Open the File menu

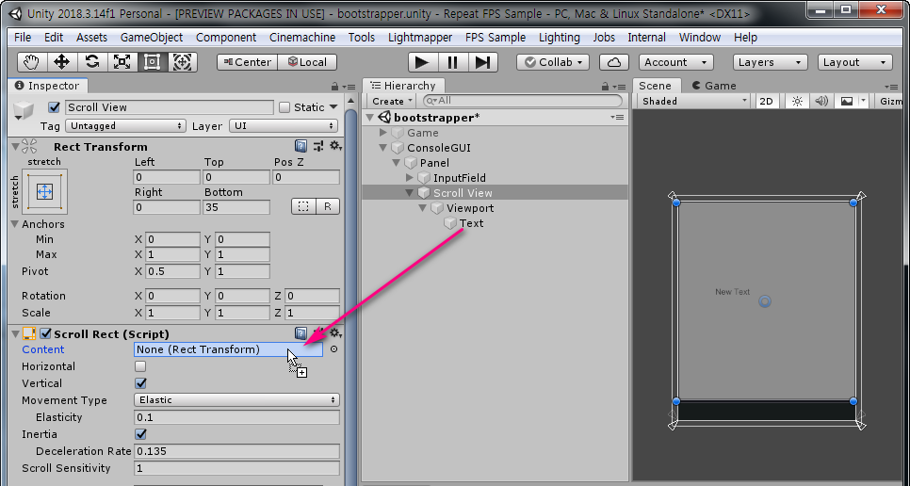(x=22, y=37)
